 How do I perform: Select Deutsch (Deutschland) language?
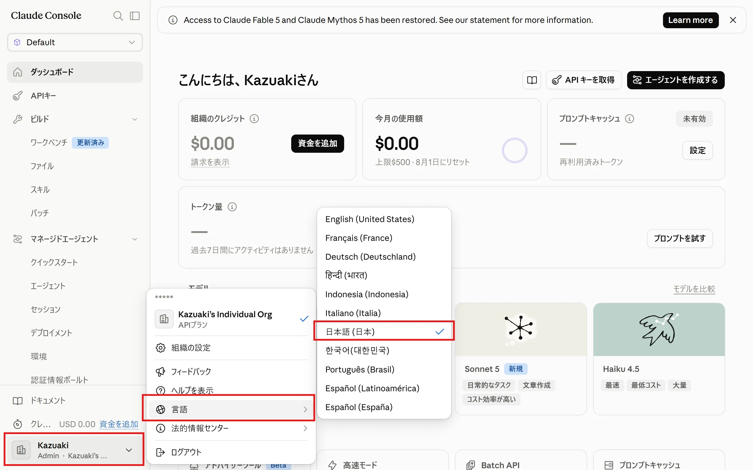point(384,257)
